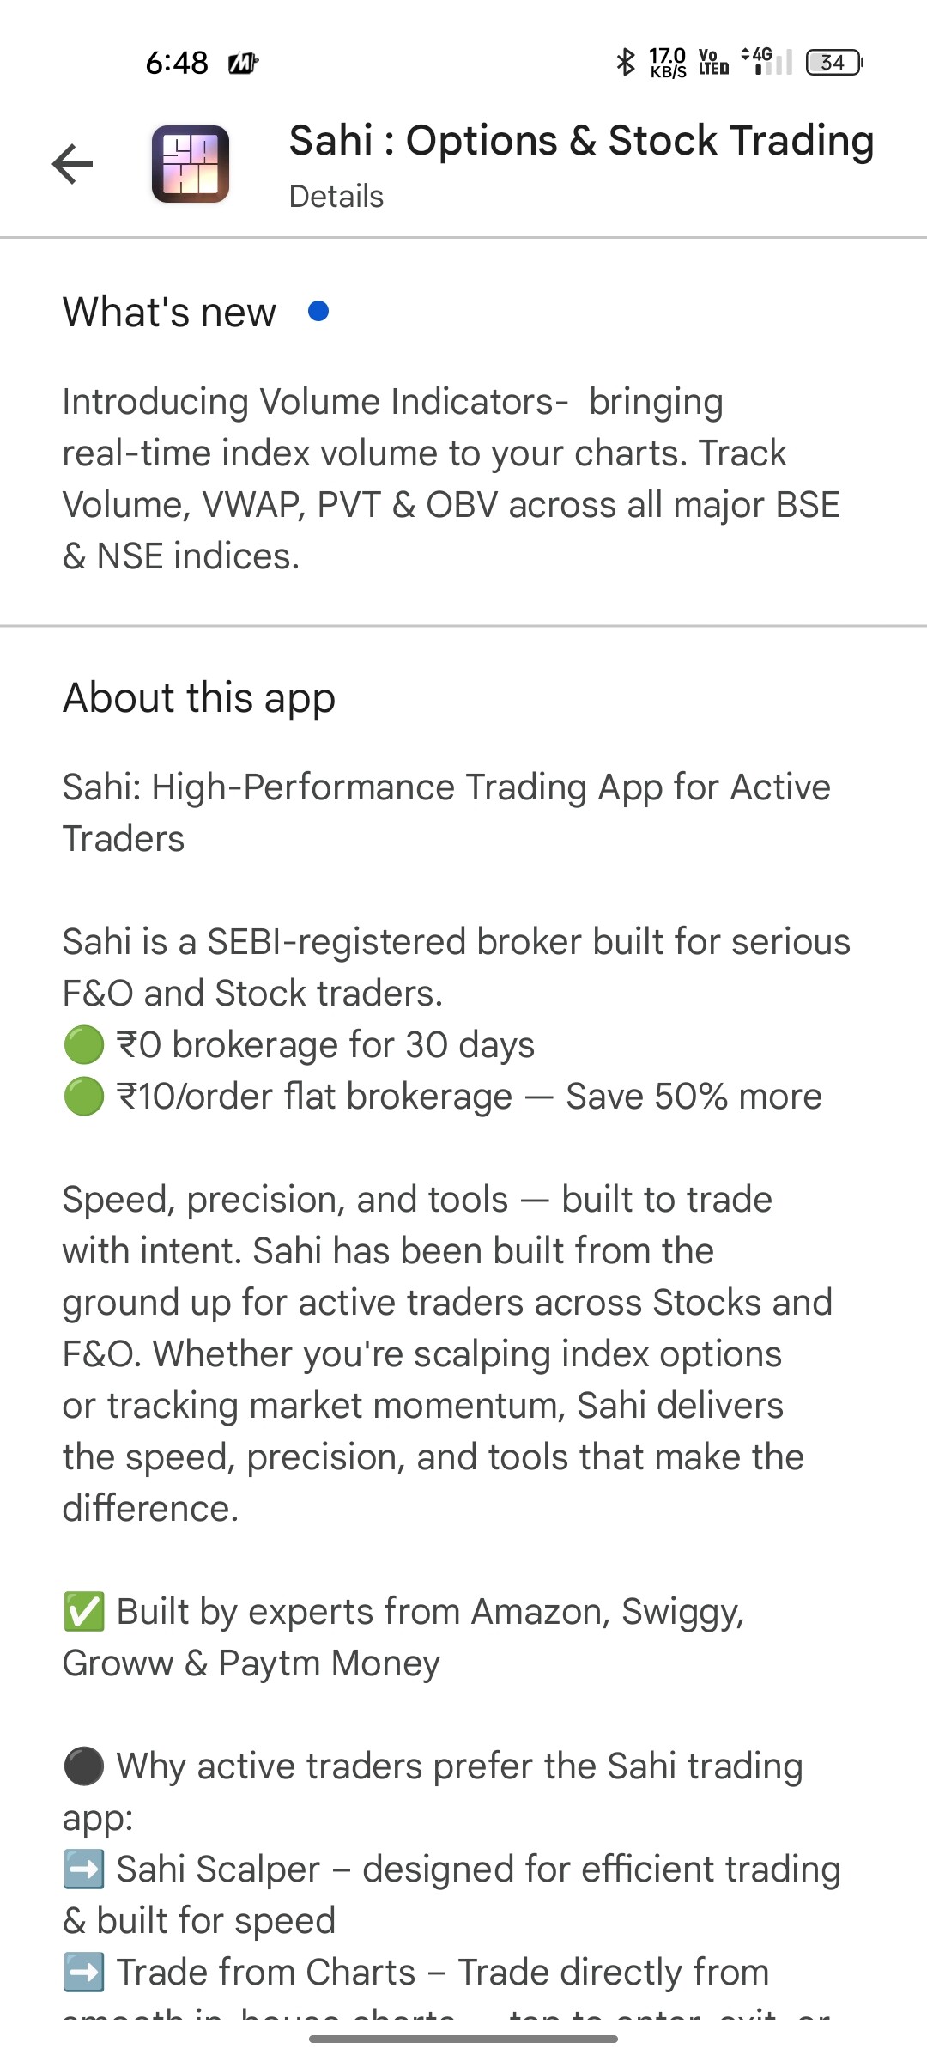
Task: Tap the What's new heading
Action: [169, 312]
